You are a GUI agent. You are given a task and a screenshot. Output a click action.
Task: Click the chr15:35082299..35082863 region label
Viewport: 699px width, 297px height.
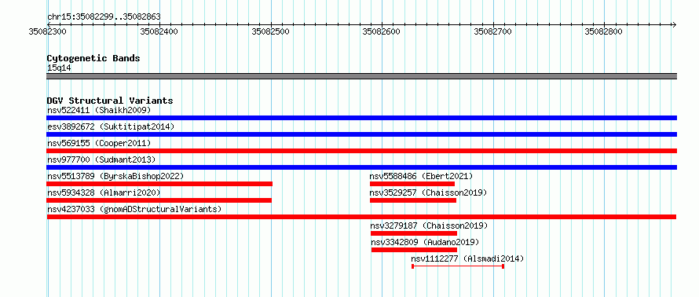tap(104, 17)
